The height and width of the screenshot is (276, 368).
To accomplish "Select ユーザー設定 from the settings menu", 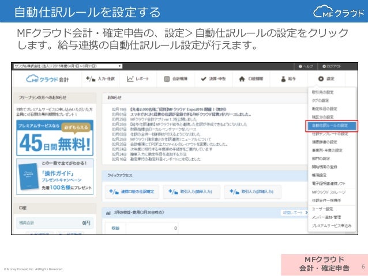I will [322, 209].
